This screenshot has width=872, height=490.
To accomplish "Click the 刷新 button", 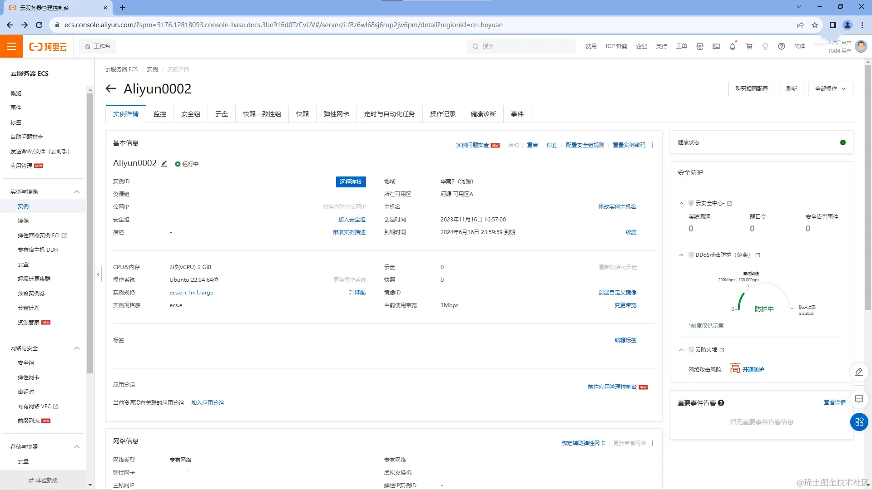I will click(792, 89).
